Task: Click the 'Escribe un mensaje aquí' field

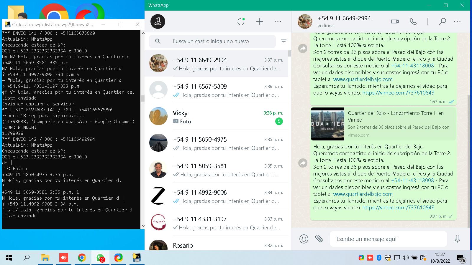Action: point(389,239)
